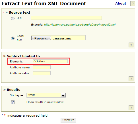Click the Candide.xml file name field
Screen dimensions: 138x124
point(68,38)
